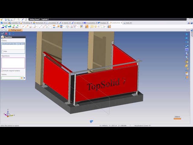Click the undo arrow in the title bar
Viewport: 193px width, 145px height.
pos(14,19)
